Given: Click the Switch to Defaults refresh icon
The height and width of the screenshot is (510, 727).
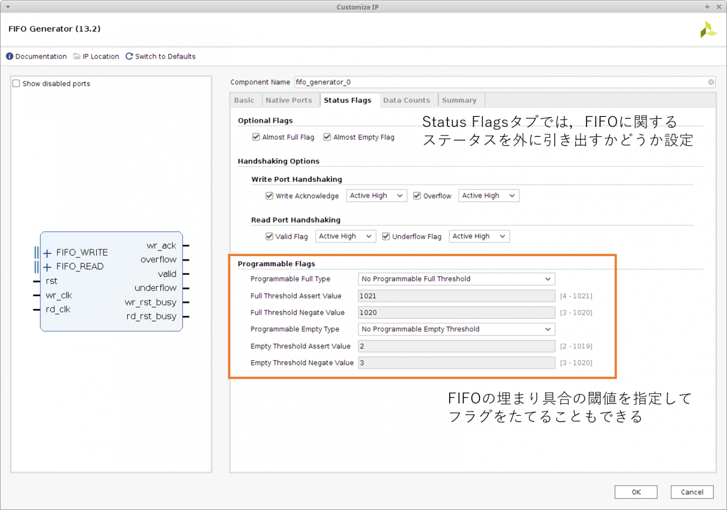Looking at the screenshot, I should 129,56.
